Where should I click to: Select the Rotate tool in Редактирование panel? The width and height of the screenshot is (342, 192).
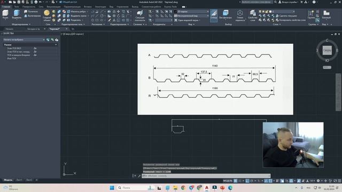[x=119, y=16]
